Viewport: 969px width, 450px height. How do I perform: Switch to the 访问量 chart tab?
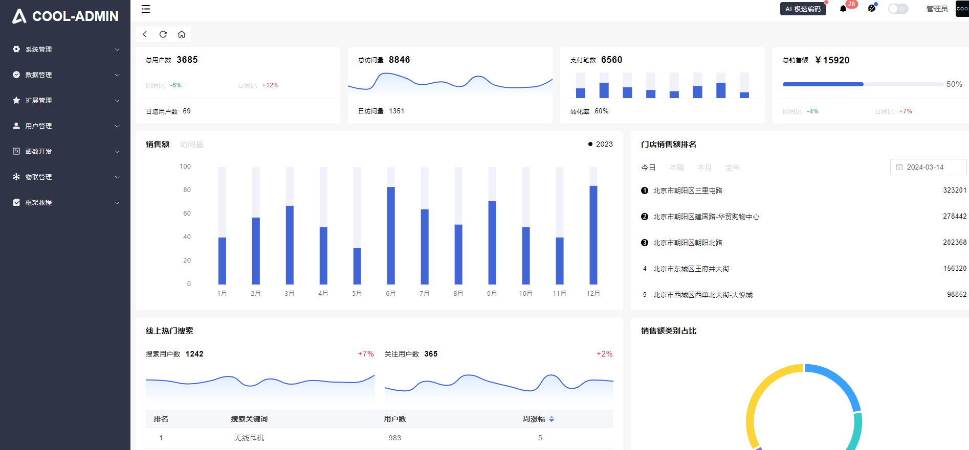191,145
